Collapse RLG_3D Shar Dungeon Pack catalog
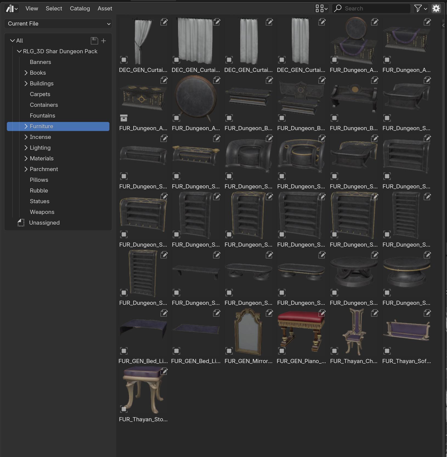 point(19,51)
